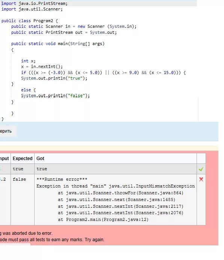This screenshot has height=260, width=224.
Task: Click the 'Scanner.throwFor(Scanner.java:864)' stack line
Action: [x=121, y=193]
